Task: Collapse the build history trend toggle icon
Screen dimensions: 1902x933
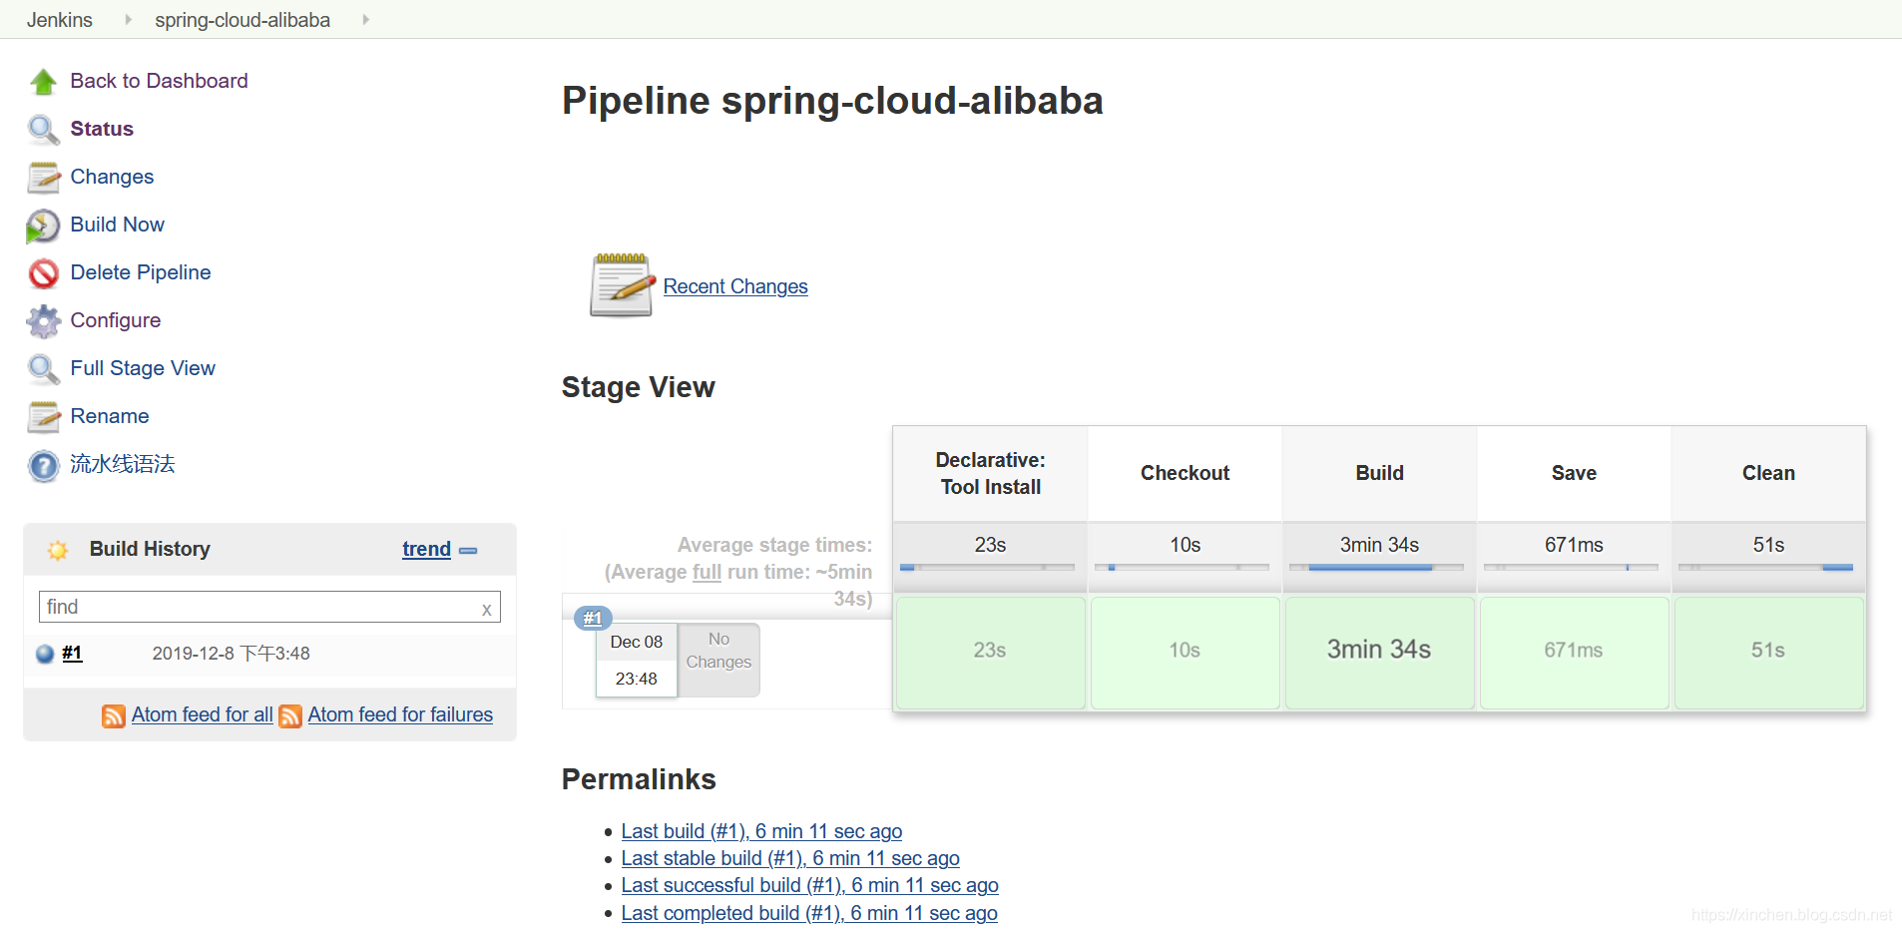Action: click(468, 551)
